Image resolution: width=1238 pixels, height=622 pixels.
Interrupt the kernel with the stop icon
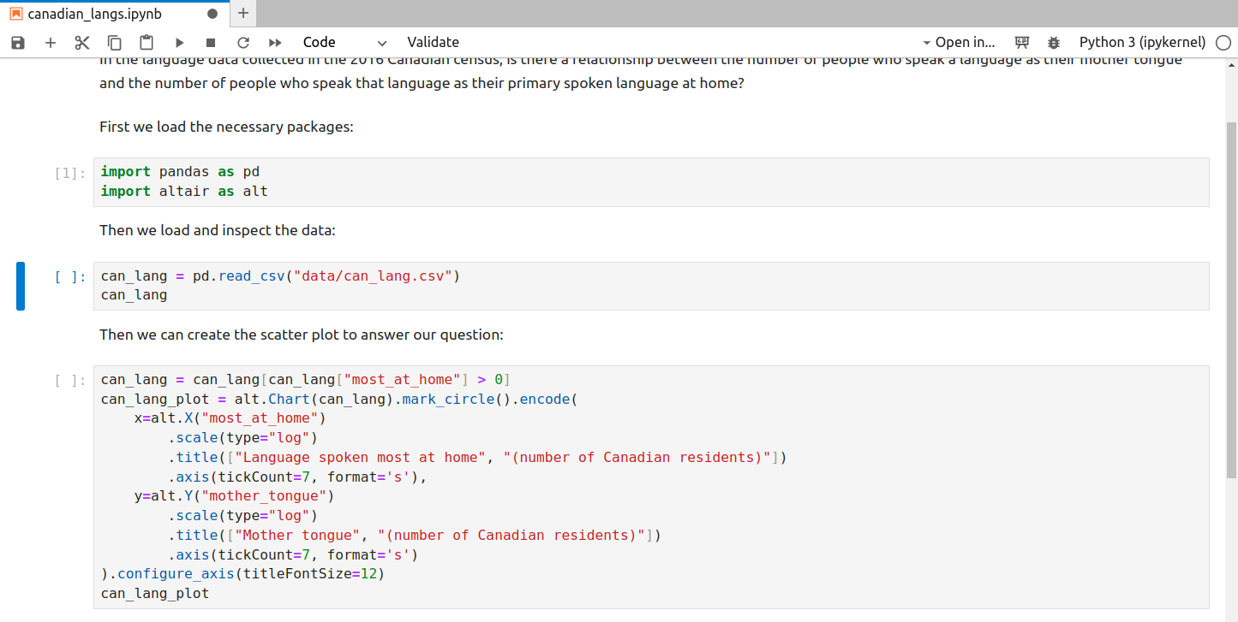(x=211, y=43)
